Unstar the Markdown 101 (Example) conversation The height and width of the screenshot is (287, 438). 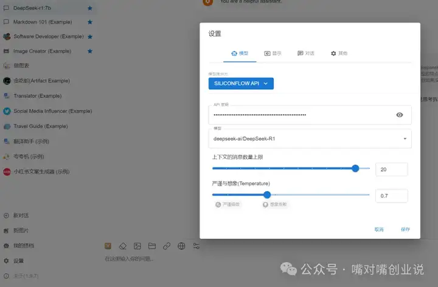click(x=90, y=22)
